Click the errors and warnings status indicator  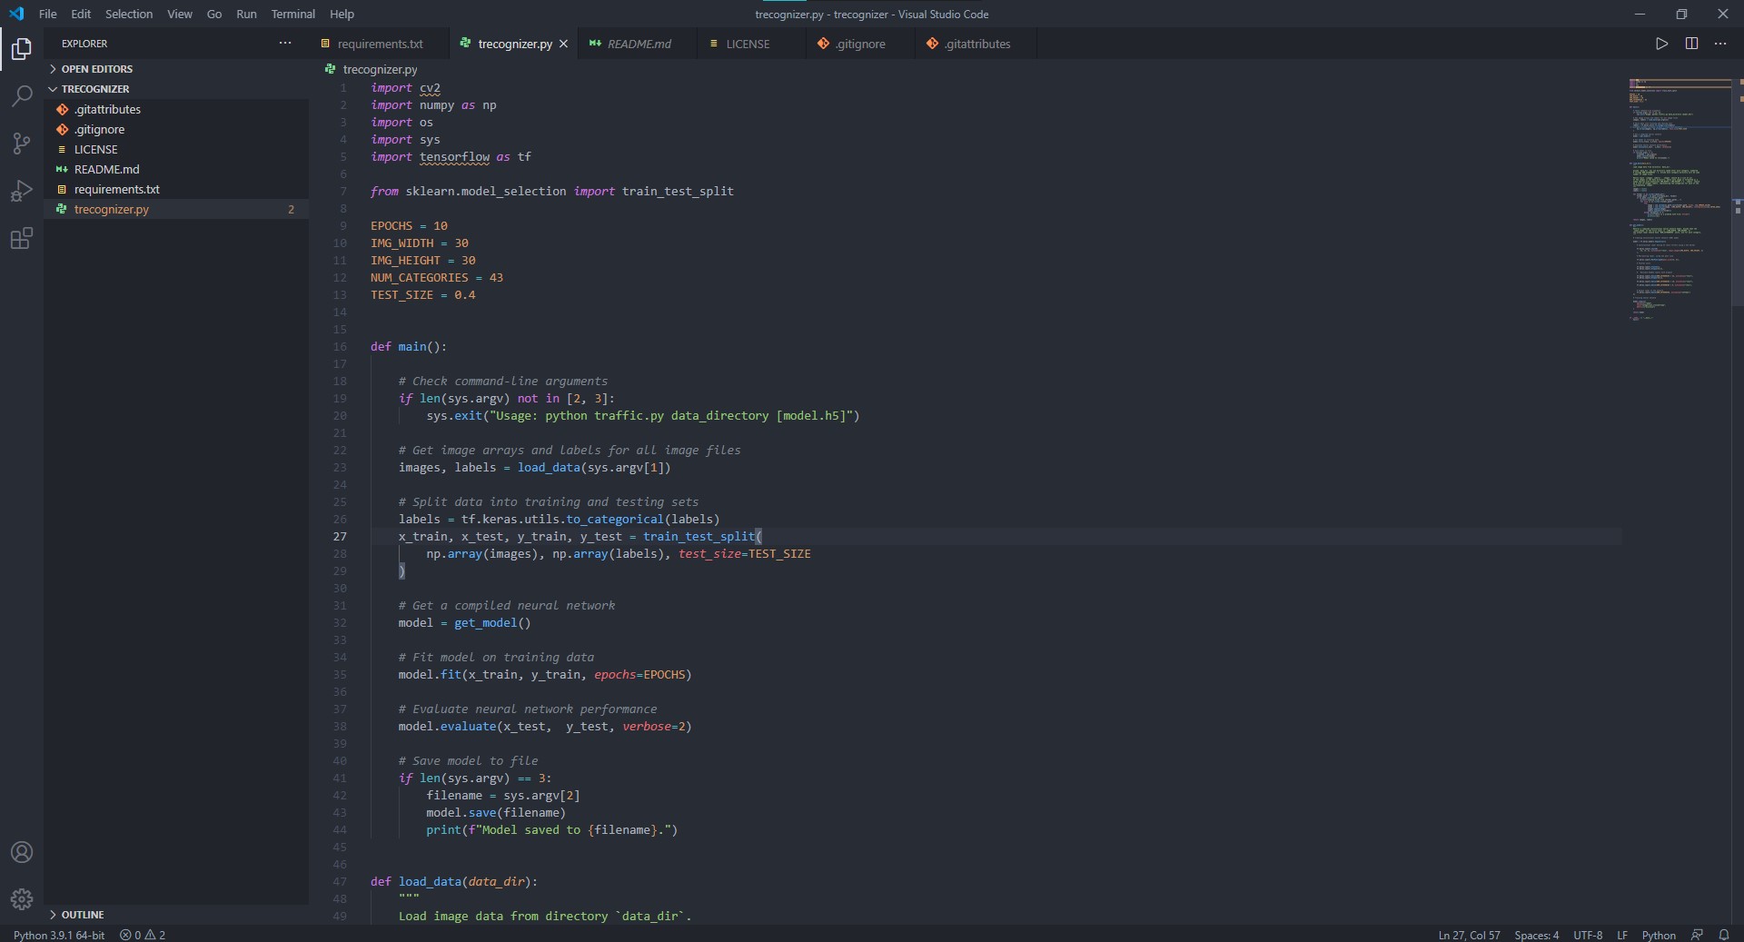(x=143, y=935)
